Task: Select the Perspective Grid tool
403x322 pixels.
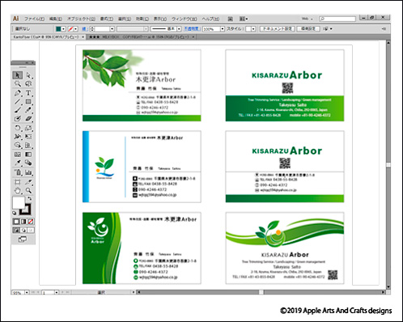Action: [28, 145]
